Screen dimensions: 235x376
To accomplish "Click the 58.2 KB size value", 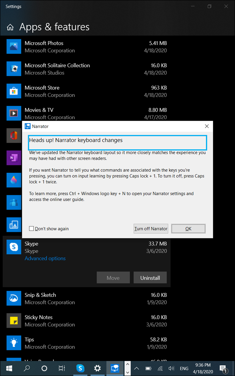I will [x=159, y=340].
